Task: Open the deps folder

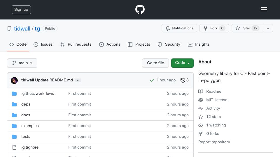Action: pos(26,104)
